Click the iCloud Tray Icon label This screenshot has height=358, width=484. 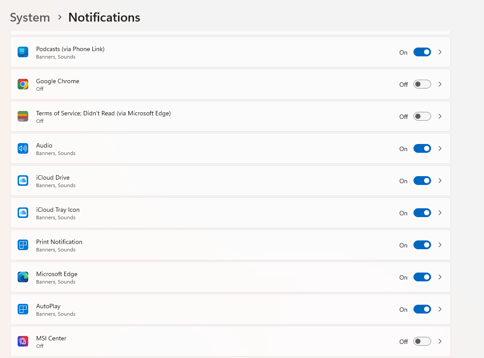click(x=58, y=210)
